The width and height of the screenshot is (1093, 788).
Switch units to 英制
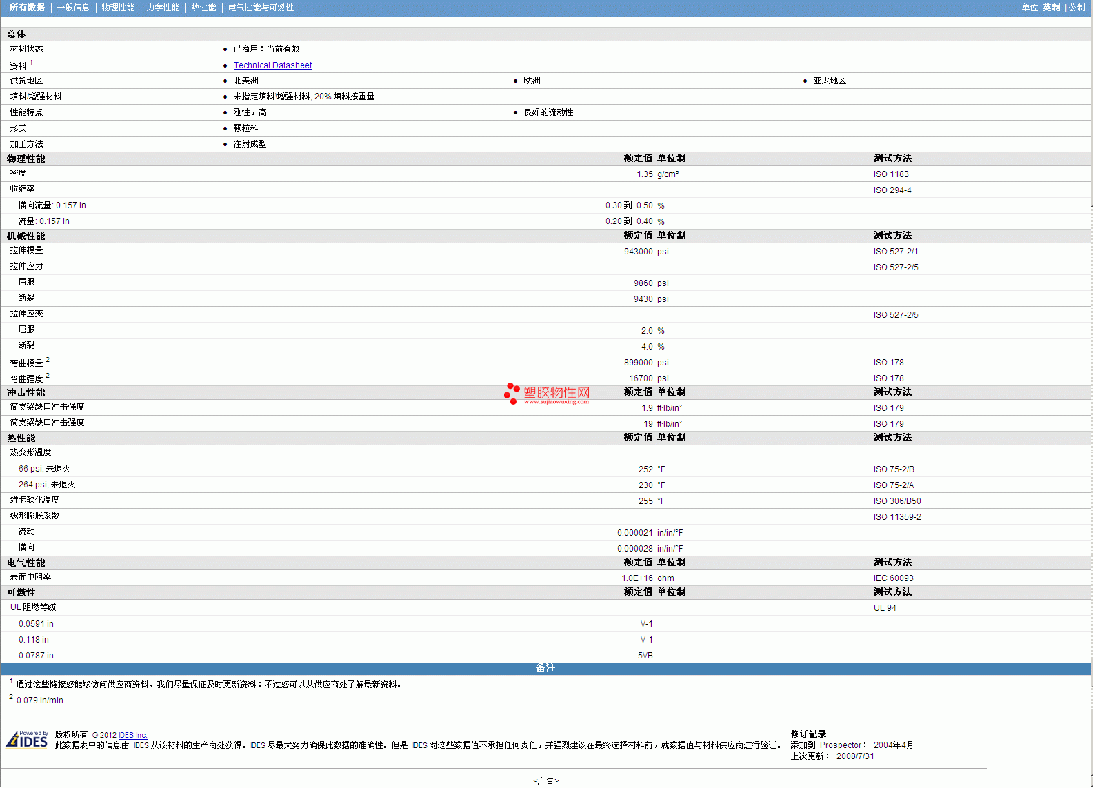pos(1051,8)
